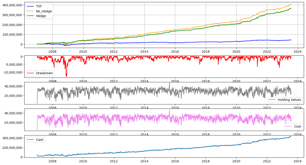Select the violet swatch beside Cost

(x=288, y=127)
